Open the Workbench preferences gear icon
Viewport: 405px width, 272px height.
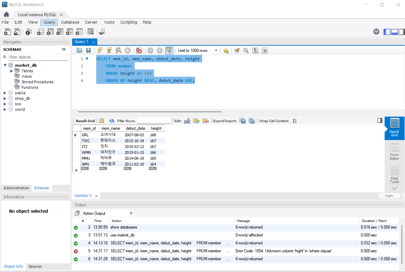376,32
